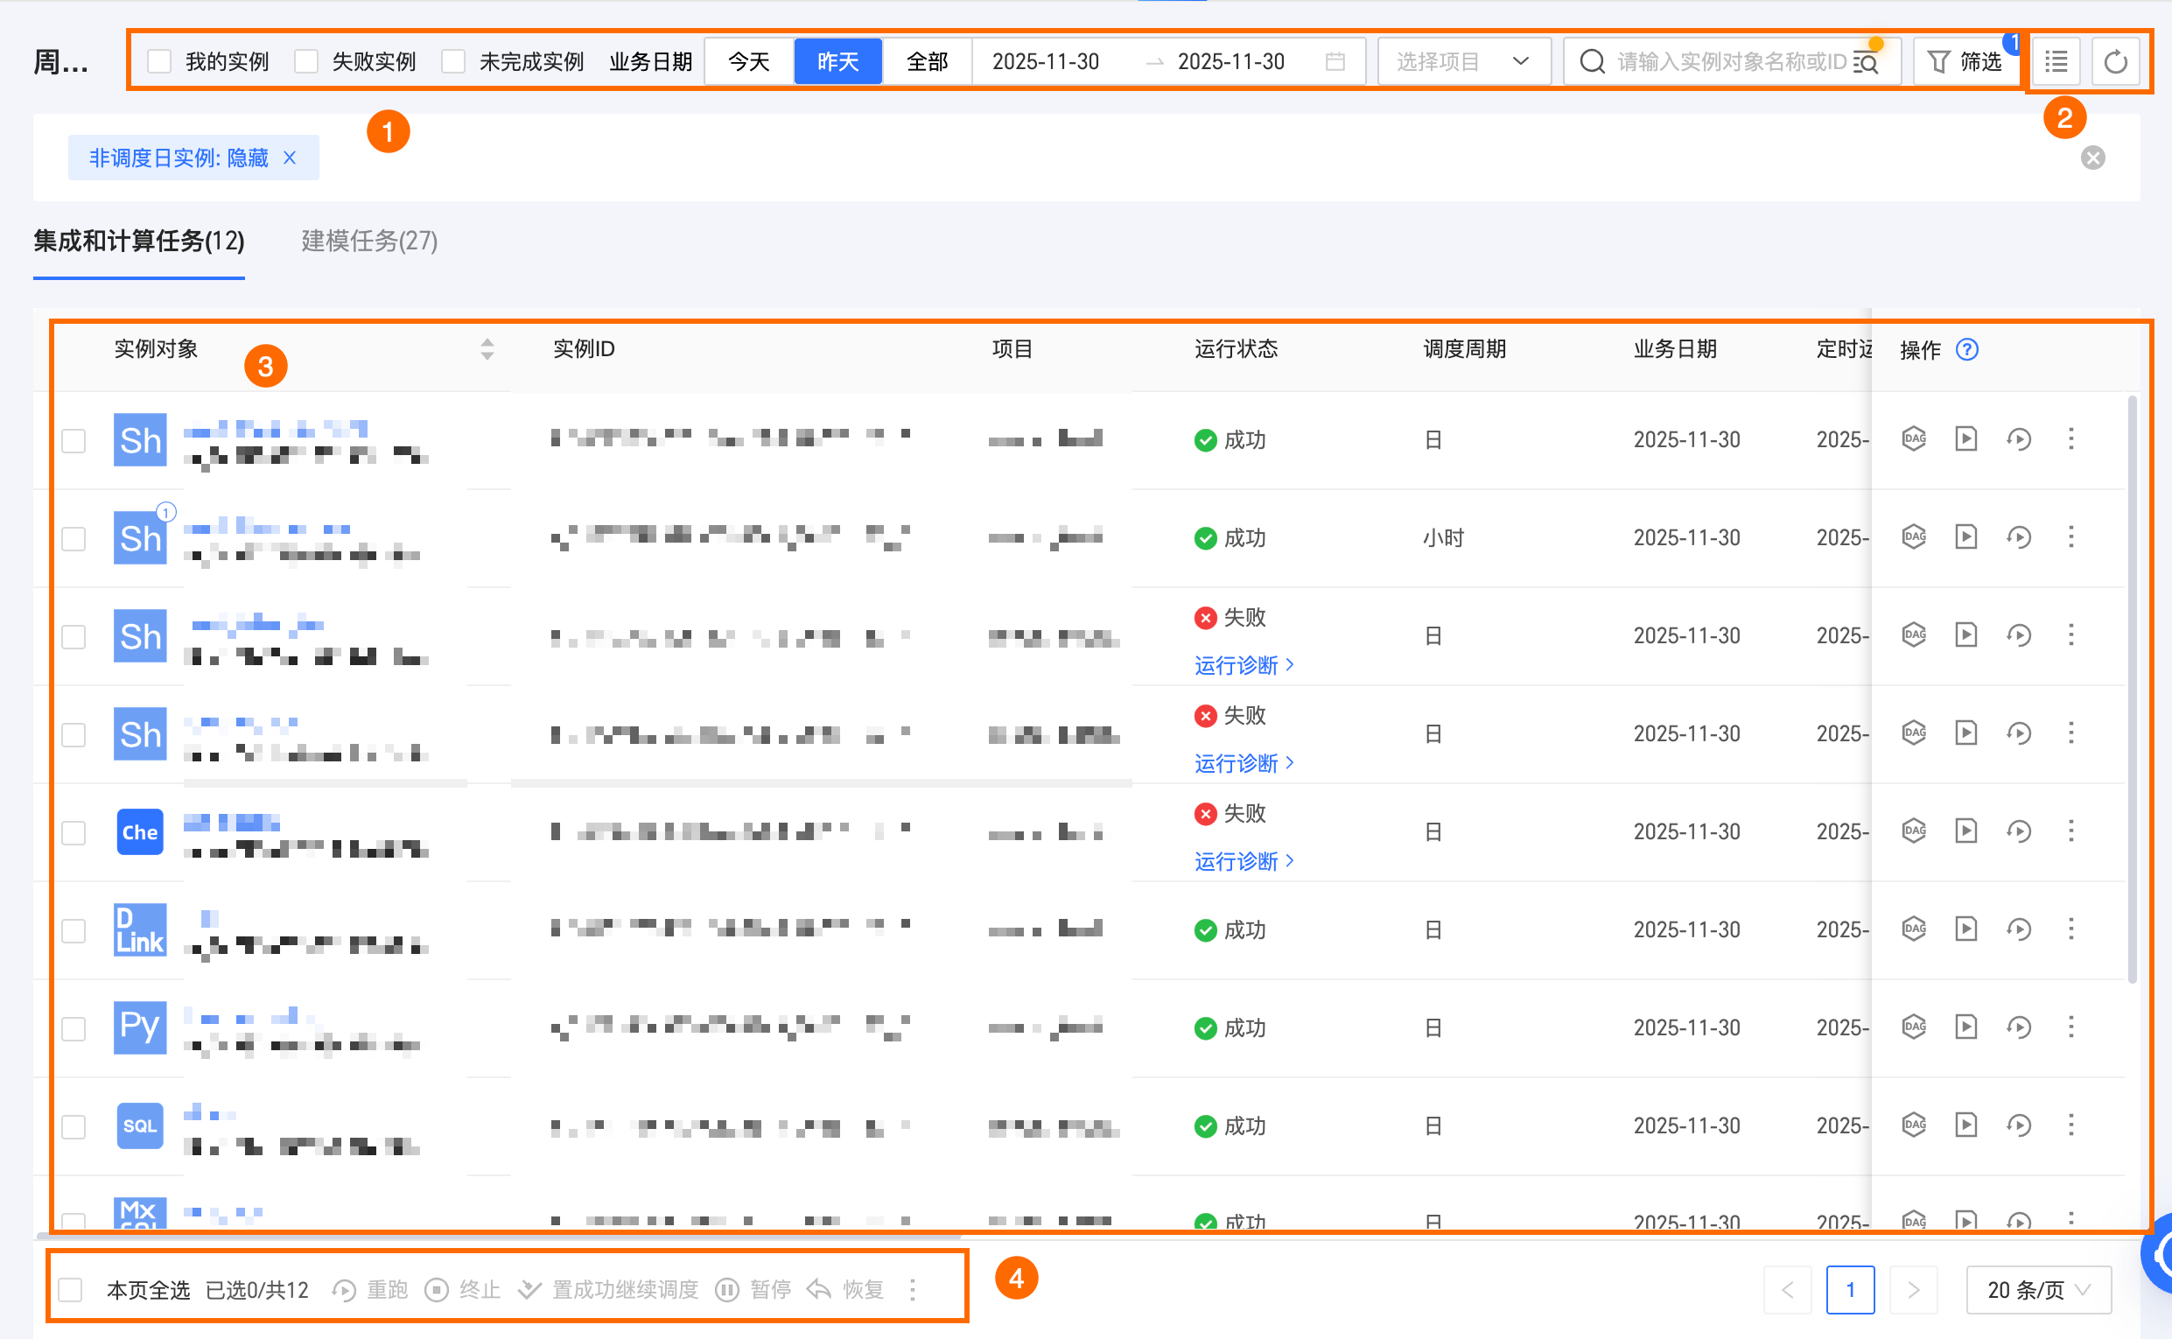This screenshot has width=2172, height=1339.
Task: Click the refresh icon in the top toolbar
Action: 2114,61
